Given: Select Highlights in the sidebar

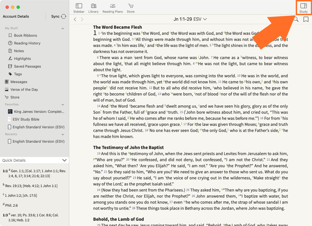Looking at the screenshot, I should click(23, 59).
